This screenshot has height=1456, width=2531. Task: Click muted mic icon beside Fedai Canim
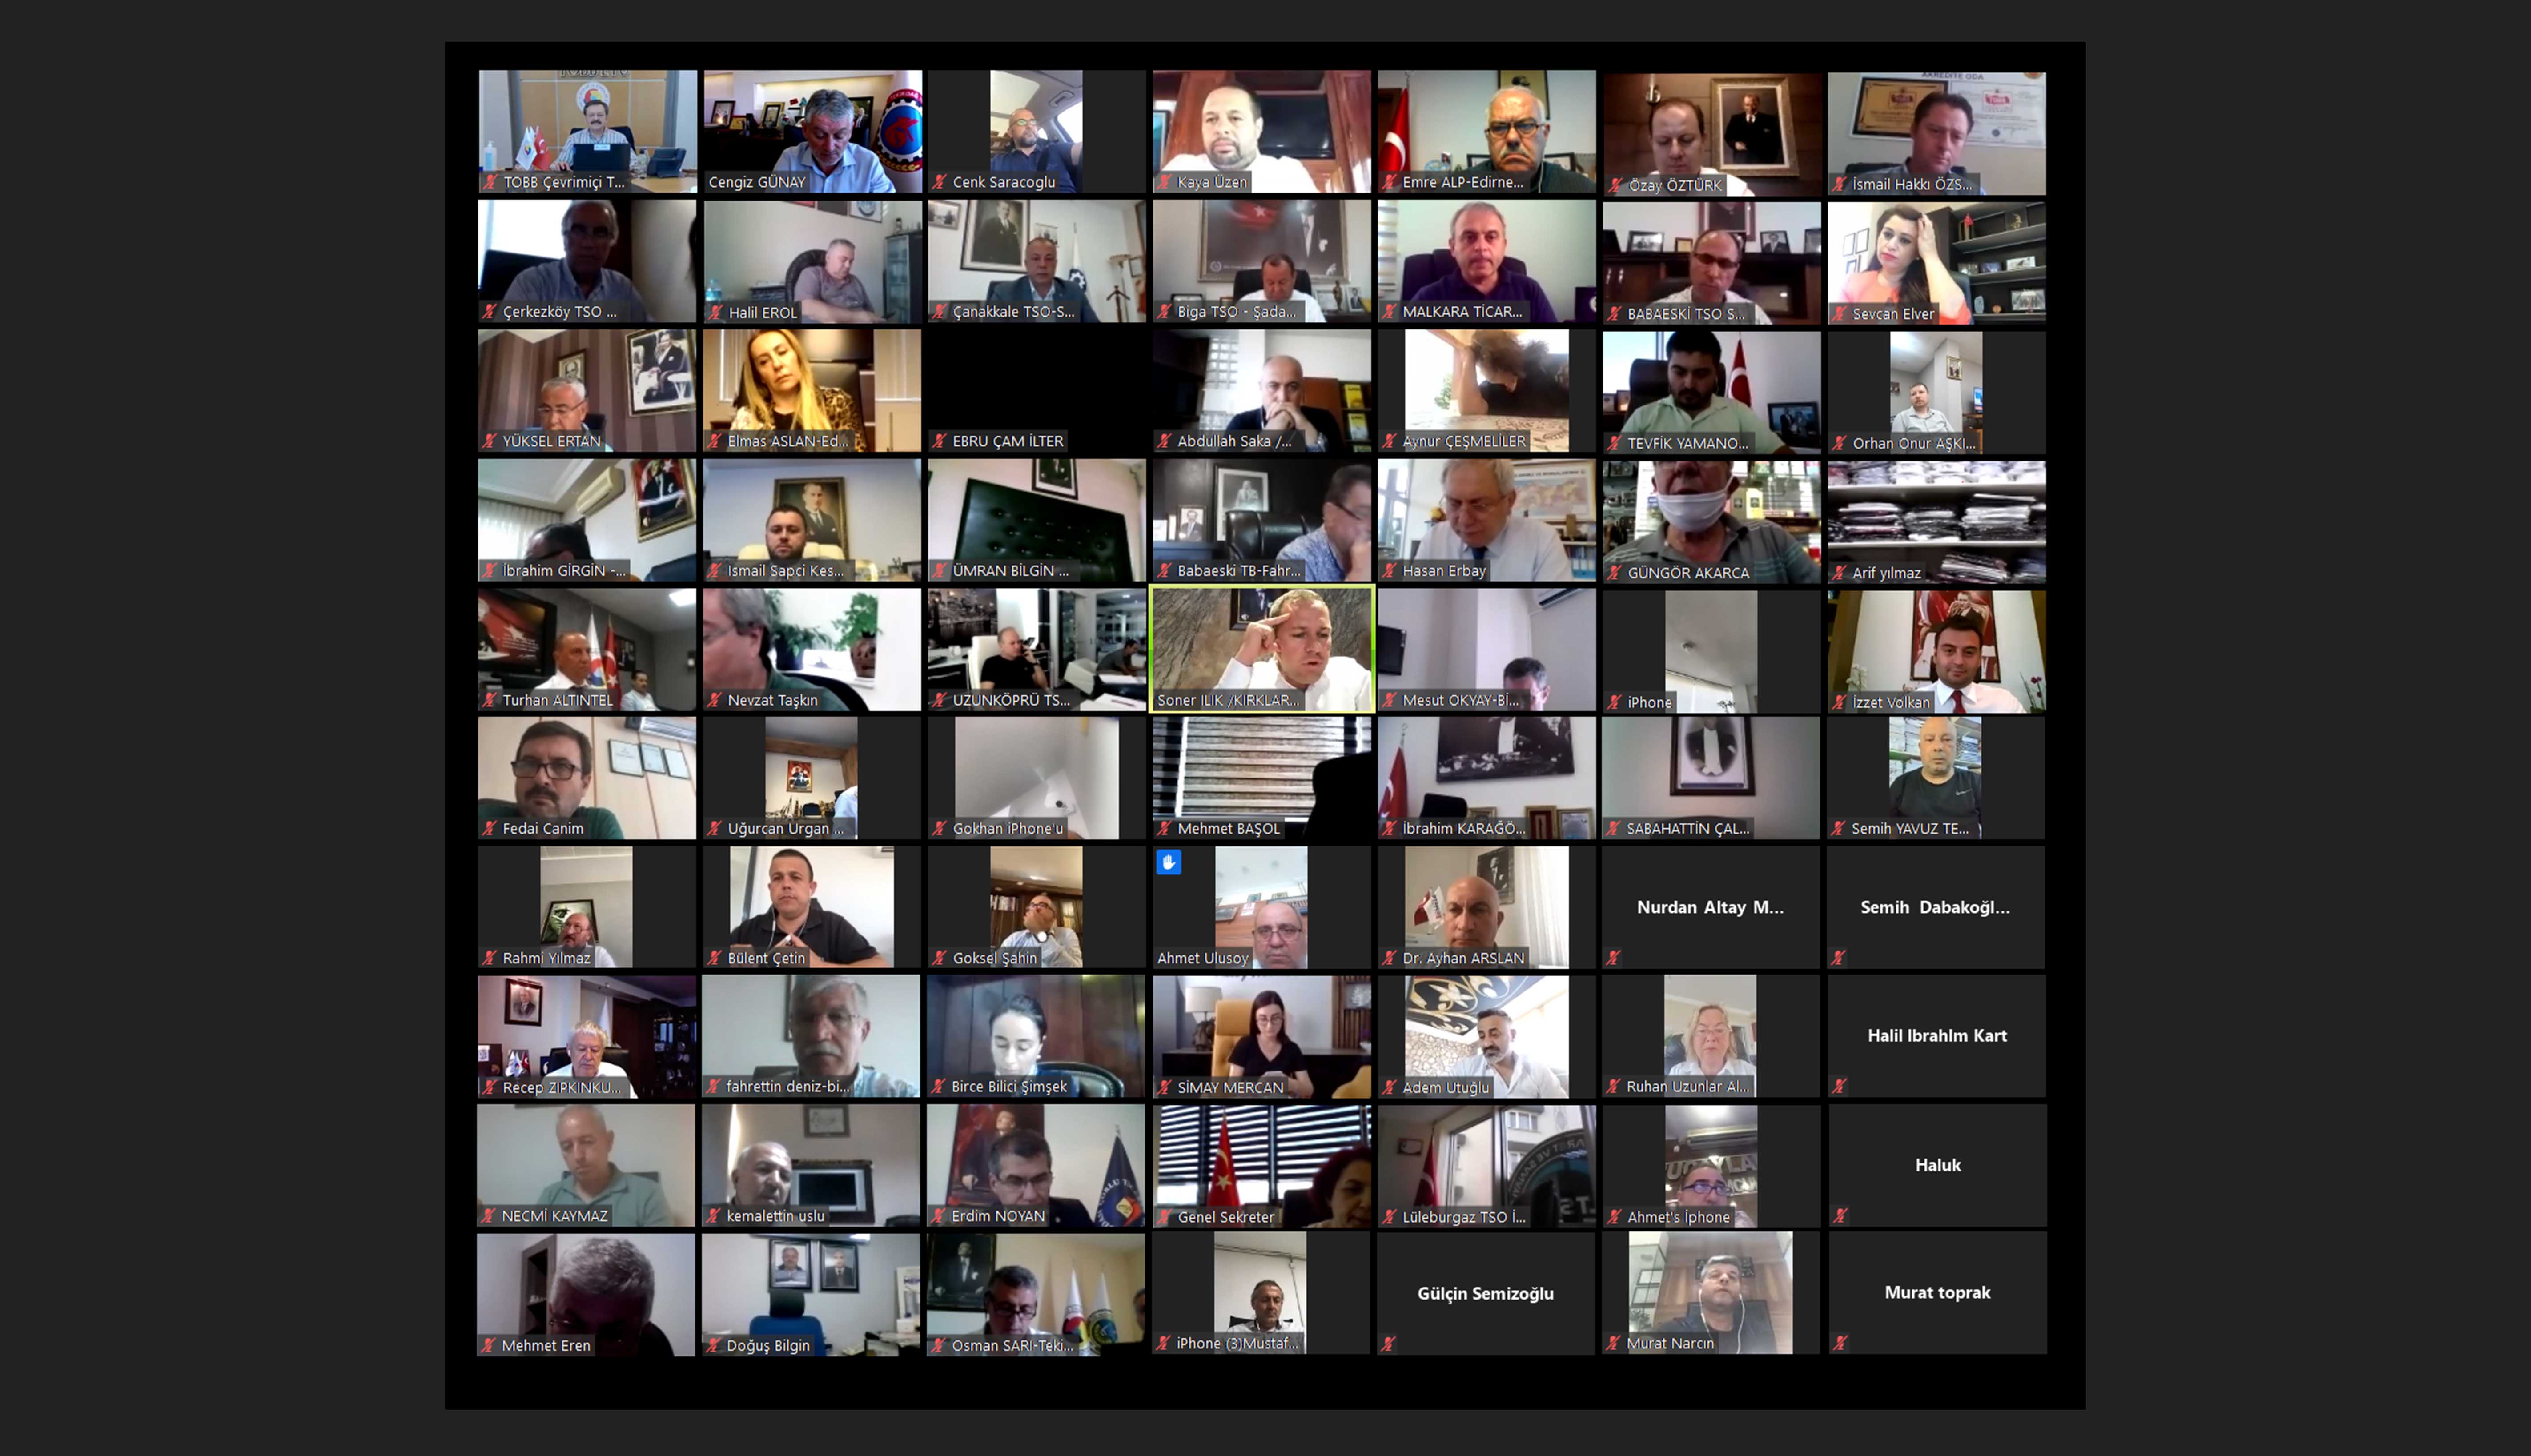490,828
